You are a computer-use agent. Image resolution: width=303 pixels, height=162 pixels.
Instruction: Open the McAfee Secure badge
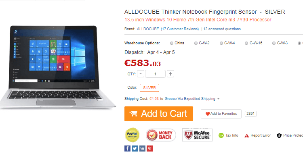[197, 135]
